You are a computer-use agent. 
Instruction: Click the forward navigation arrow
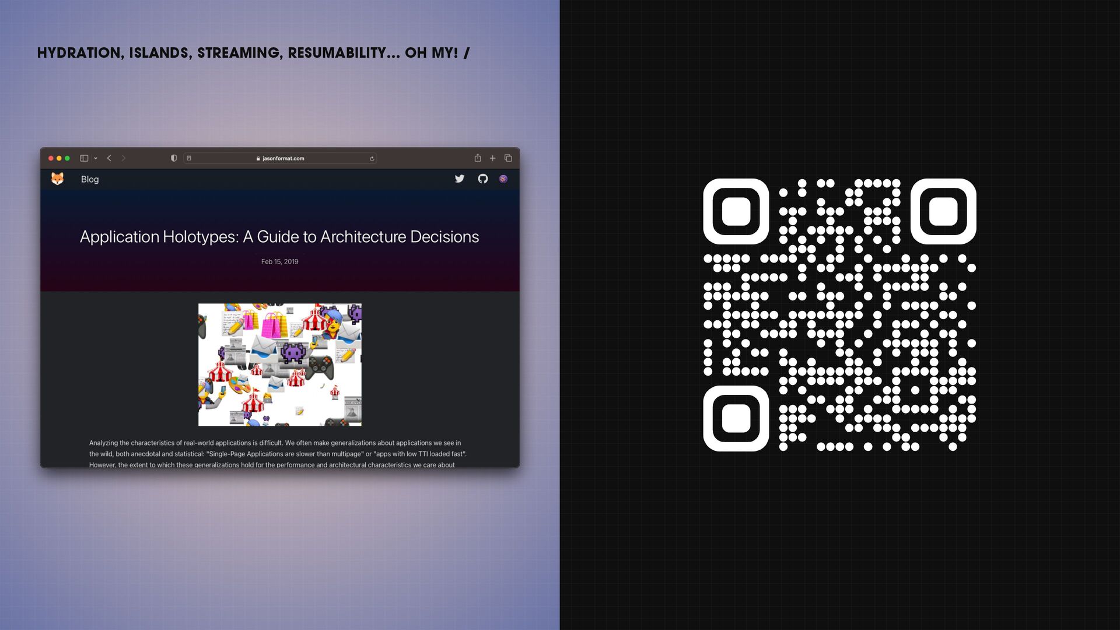coord(123,158)
